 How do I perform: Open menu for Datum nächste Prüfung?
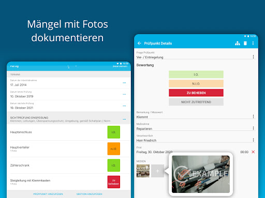124,106
